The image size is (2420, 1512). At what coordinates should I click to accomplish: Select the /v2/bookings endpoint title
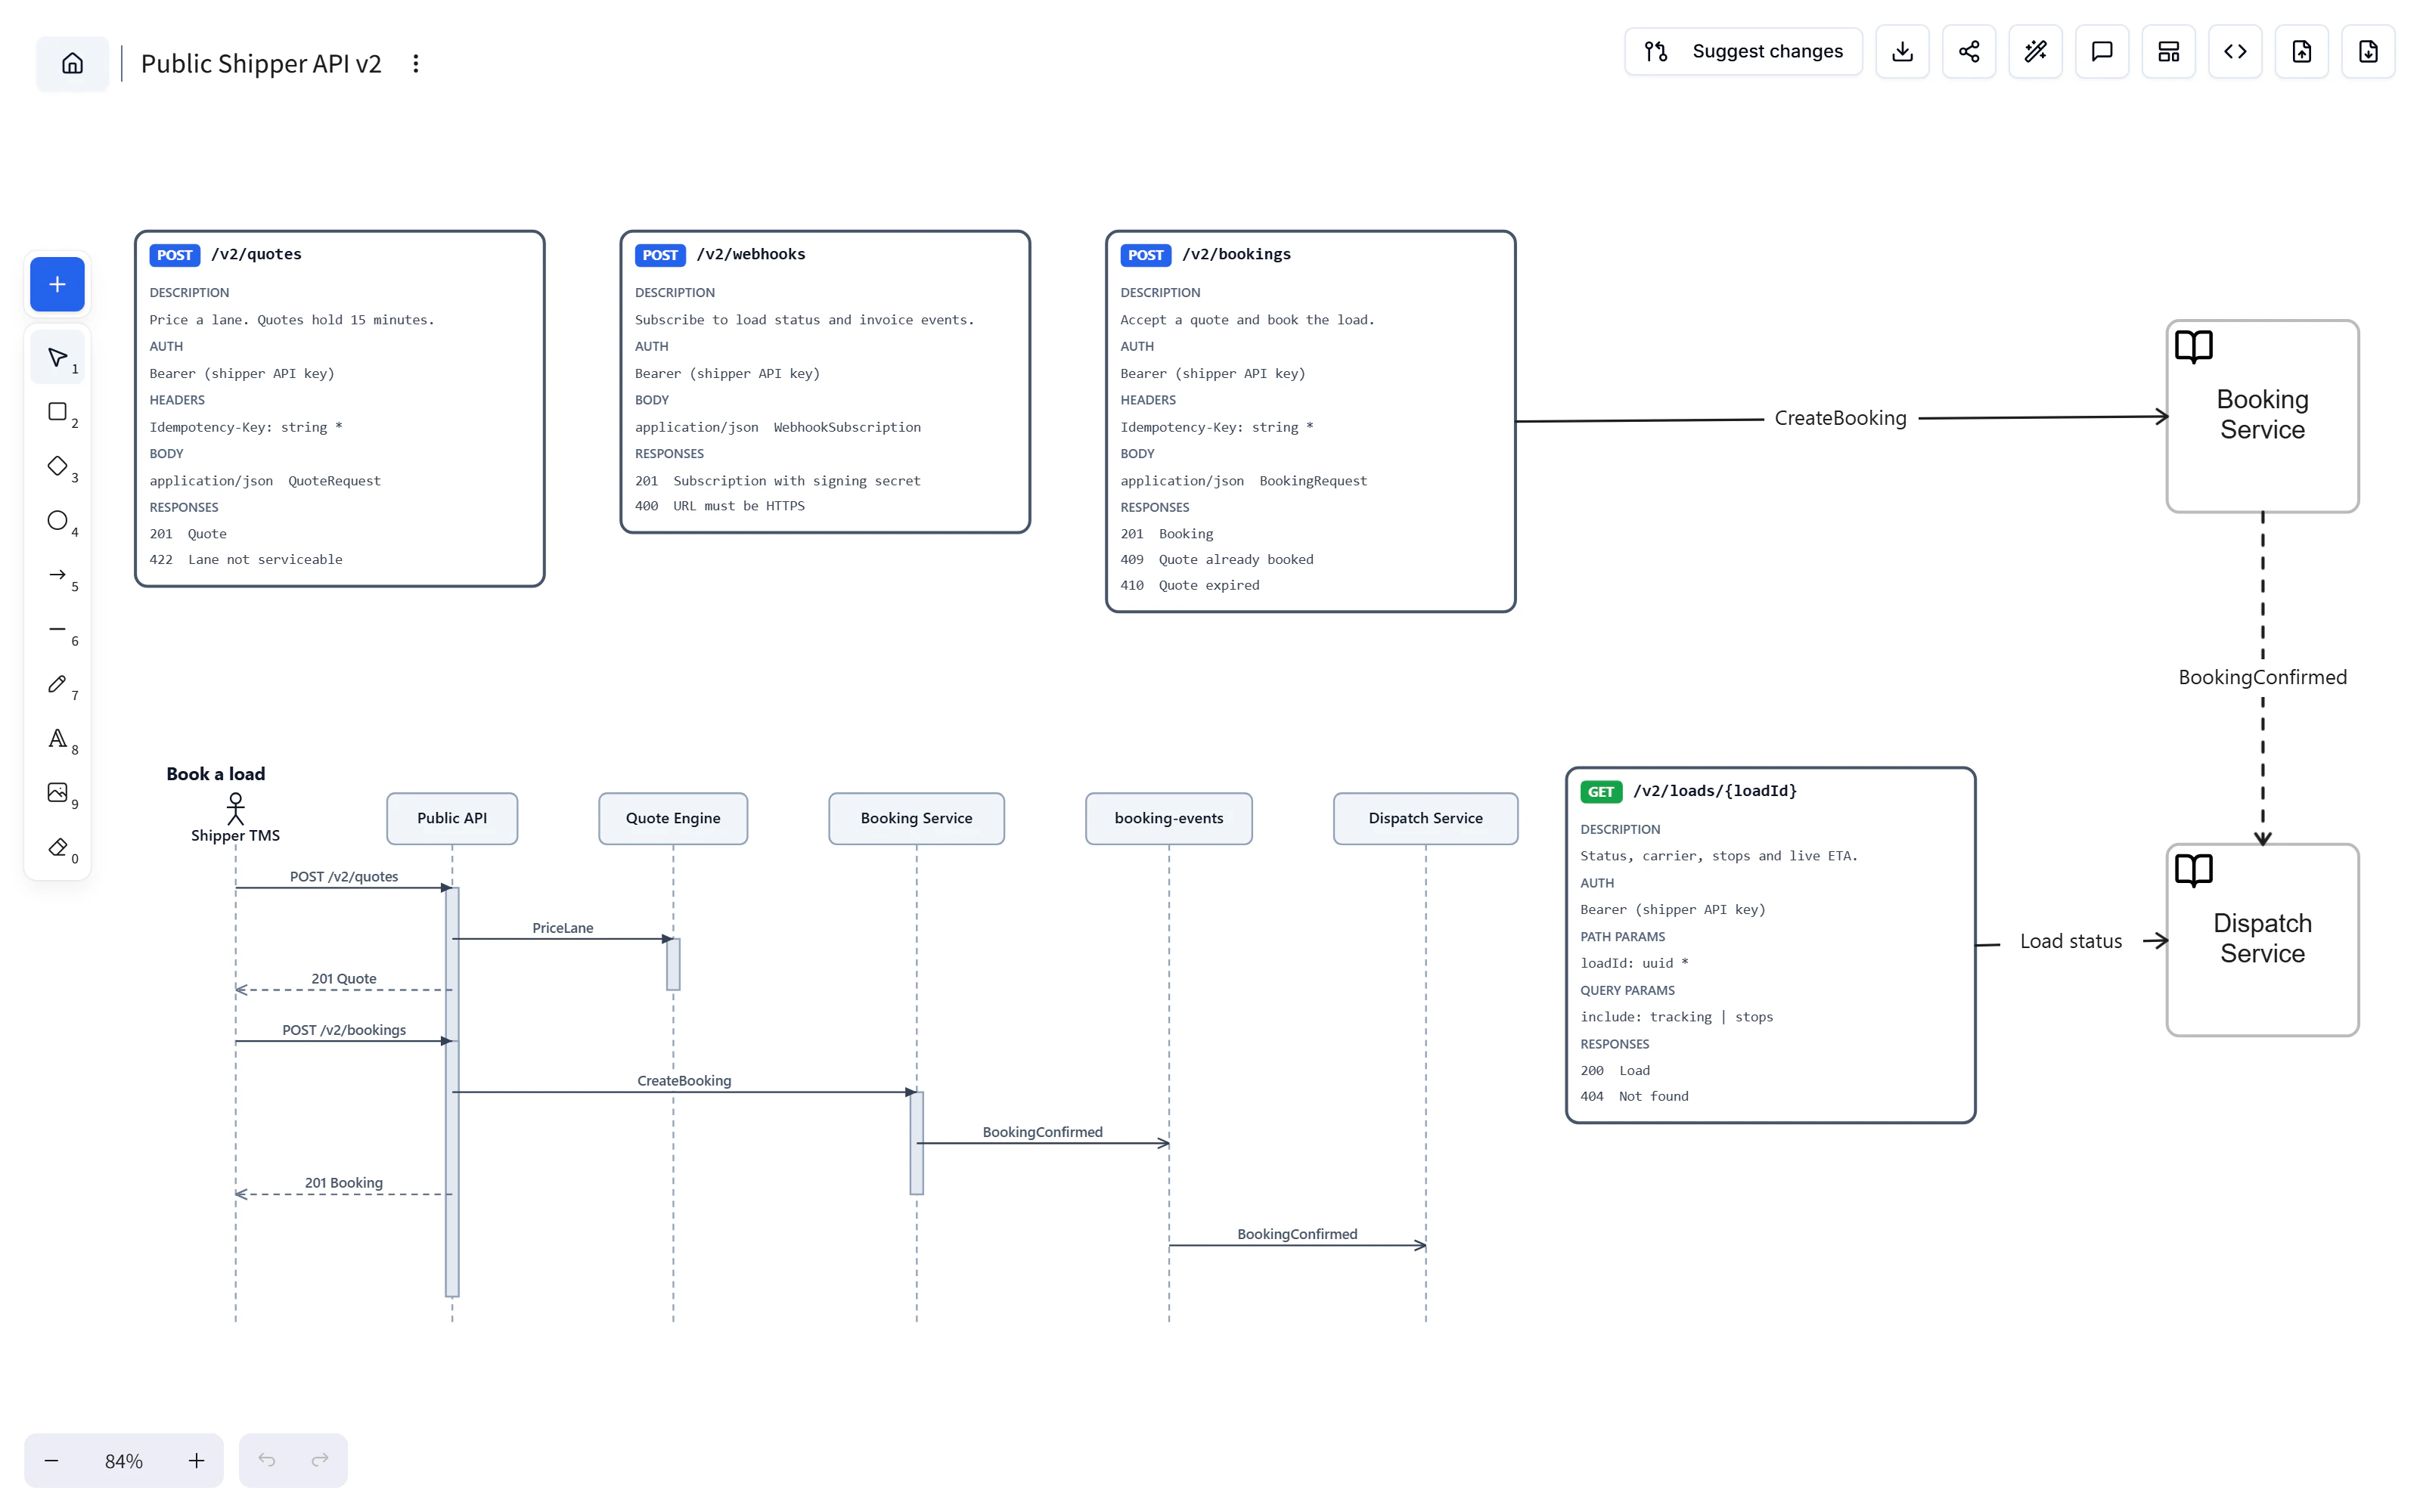coord(1236,254)
